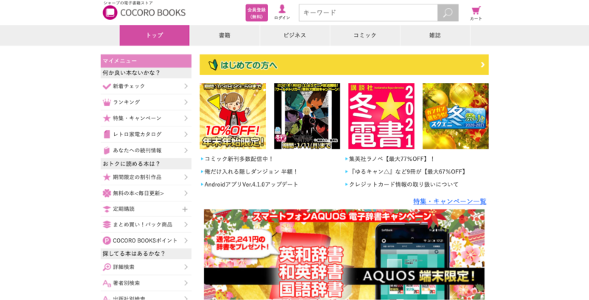The height and width of the screenshot is (300, 589).
Task: Click the chevron on the 新着チェック row
Action: click(x=186, y=86)
